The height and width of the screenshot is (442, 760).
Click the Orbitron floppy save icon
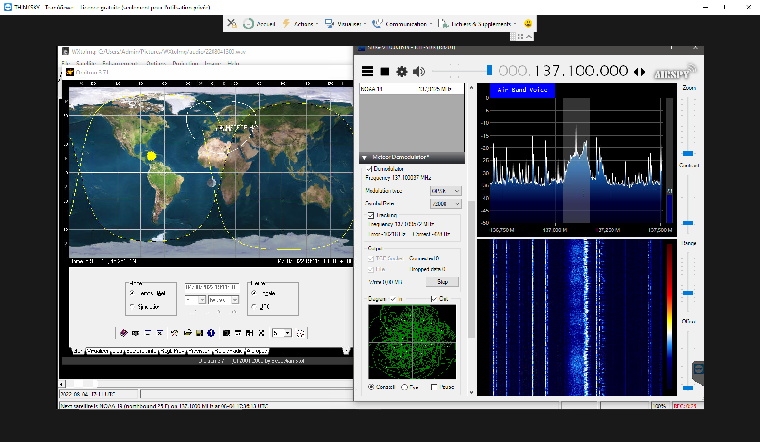click(199, 333)
